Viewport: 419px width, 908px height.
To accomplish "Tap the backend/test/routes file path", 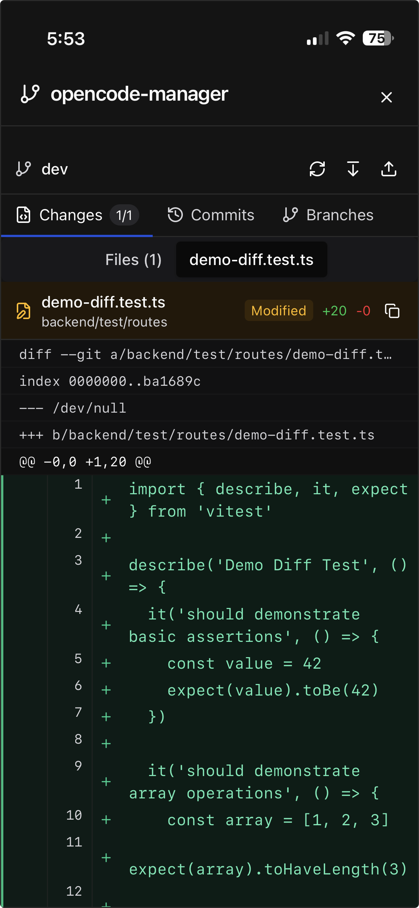I will click(x=104, y=322).
